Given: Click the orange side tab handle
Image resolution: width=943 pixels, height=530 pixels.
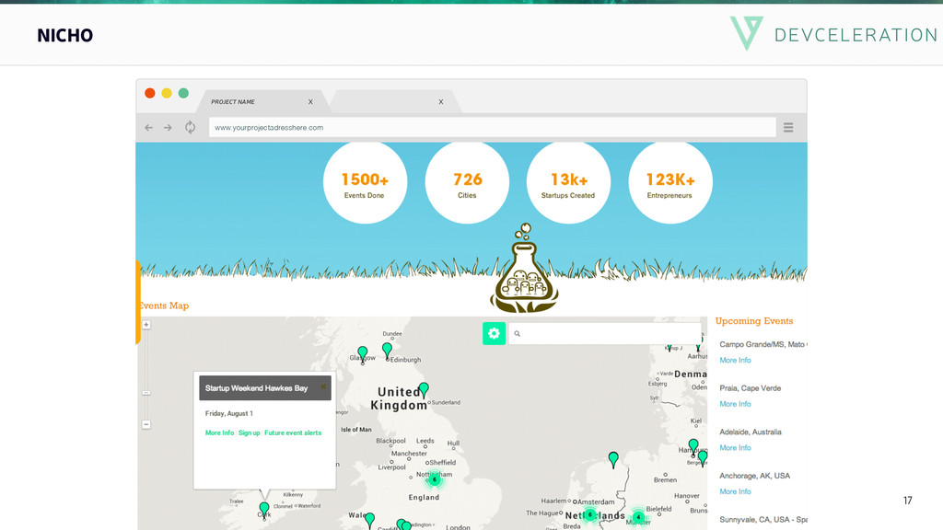Looking at the screenshot, I should pos(138,302).
